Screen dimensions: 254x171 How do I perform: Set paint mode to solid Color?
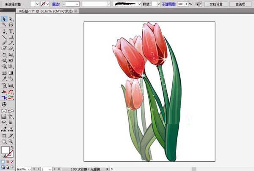tap(3, 162)
